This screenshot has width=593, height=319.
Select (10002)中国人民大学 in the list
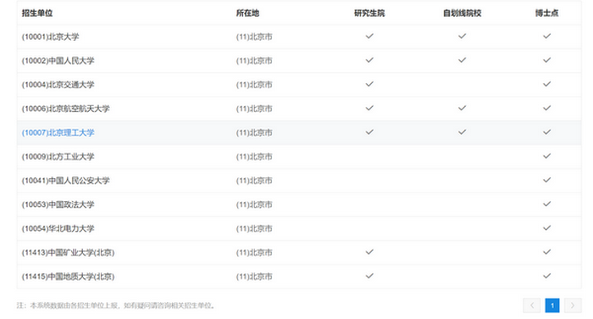click(x=58, y=60)
